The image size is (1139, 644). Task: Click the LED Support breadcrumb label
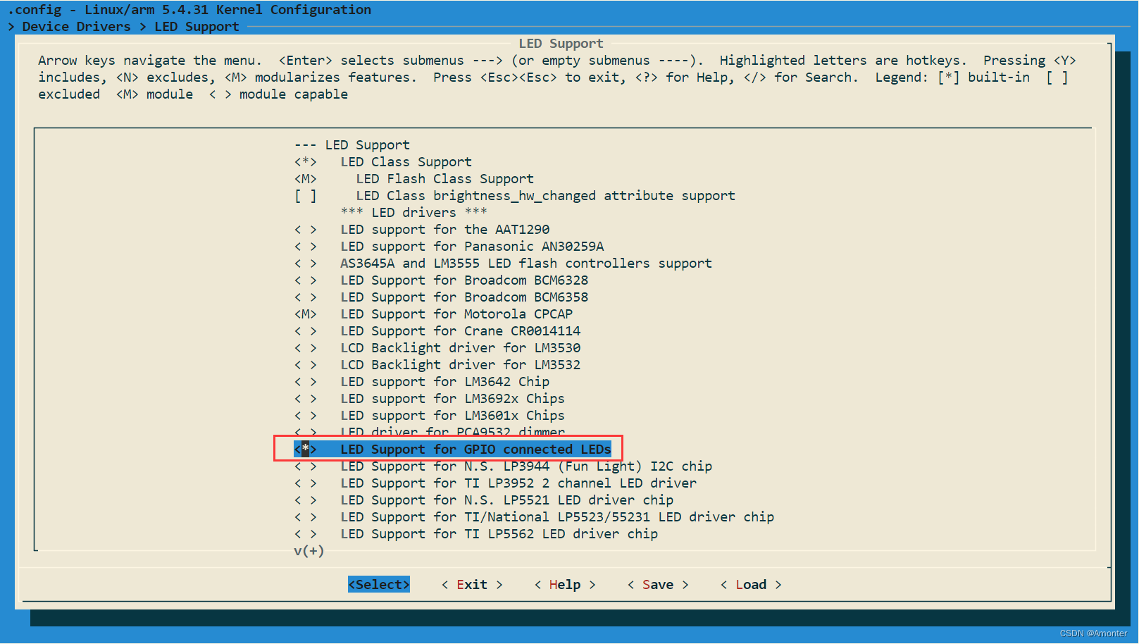(x=197, y=26)
